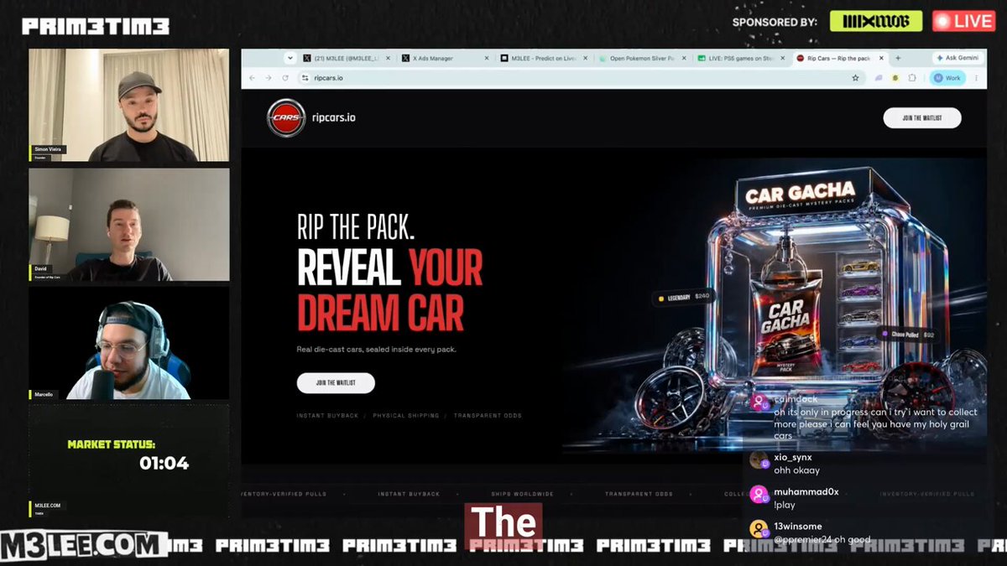Viewport: 1007px width, 566px height.
Task: Click the header Join the Waitlist button
Action: [x=922, y=118]
